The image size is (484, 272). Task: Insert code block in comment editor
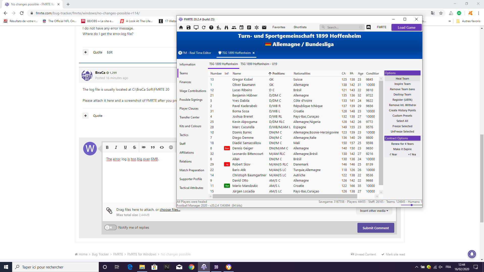pyautogui.click(x=162, y=147)
